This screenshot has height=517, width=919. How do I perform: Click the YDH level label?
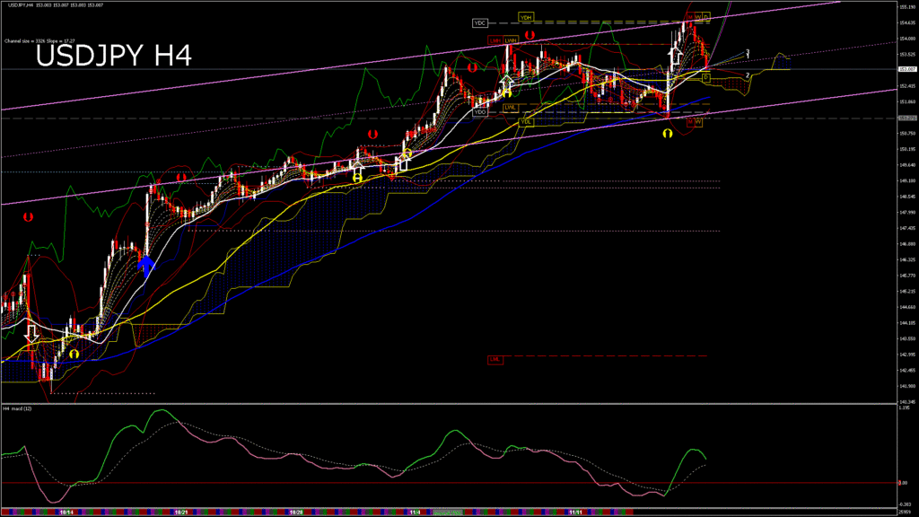(x=526, y=18)
